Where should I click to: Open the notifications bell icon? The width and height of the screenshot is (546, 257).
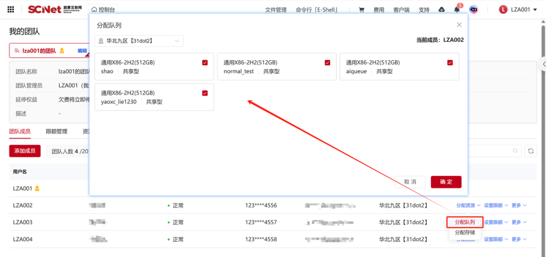click(457, 10)
